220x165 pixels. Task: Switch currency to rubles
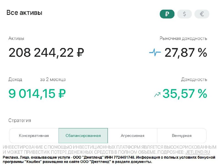[x=167, y=14]
